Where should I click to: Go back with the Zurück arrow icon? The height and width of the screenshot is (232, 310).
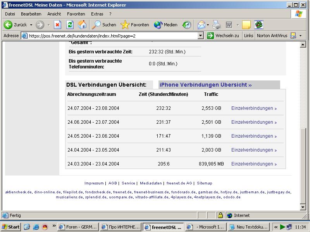(8, 25)
